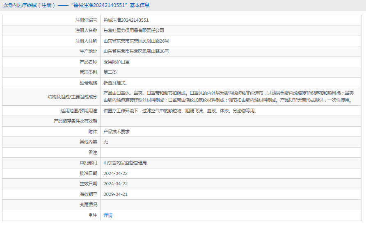The width and height of the screenshot is (366, 225).
Task: Click expiry date 2029-04-21
Action: click(116, 194)
